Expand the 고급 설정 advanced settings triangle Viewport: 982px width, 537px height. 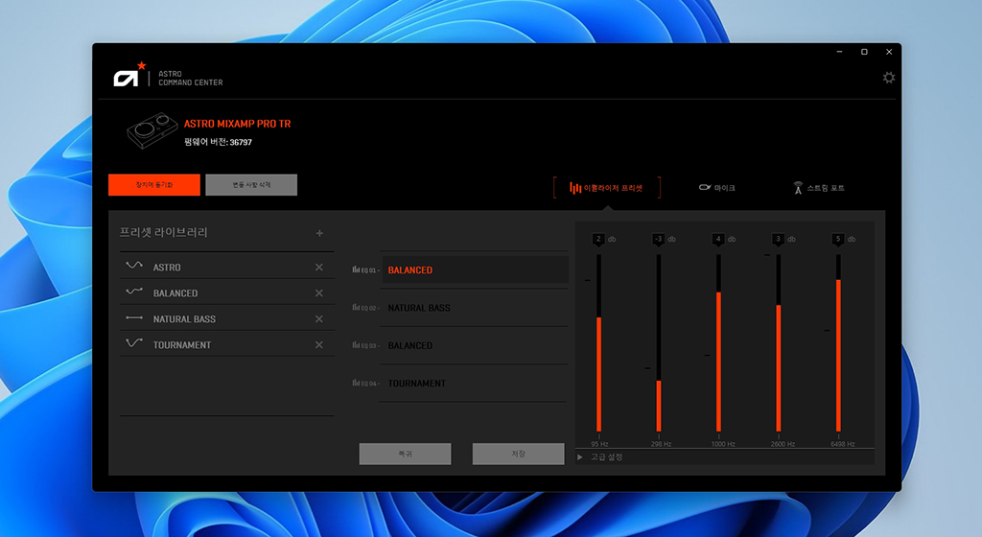[580, 457]
